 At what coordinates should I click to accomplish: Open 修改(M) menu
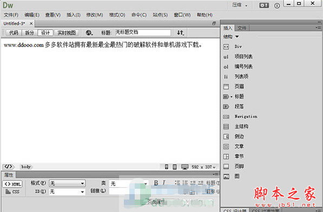[95, 15]
